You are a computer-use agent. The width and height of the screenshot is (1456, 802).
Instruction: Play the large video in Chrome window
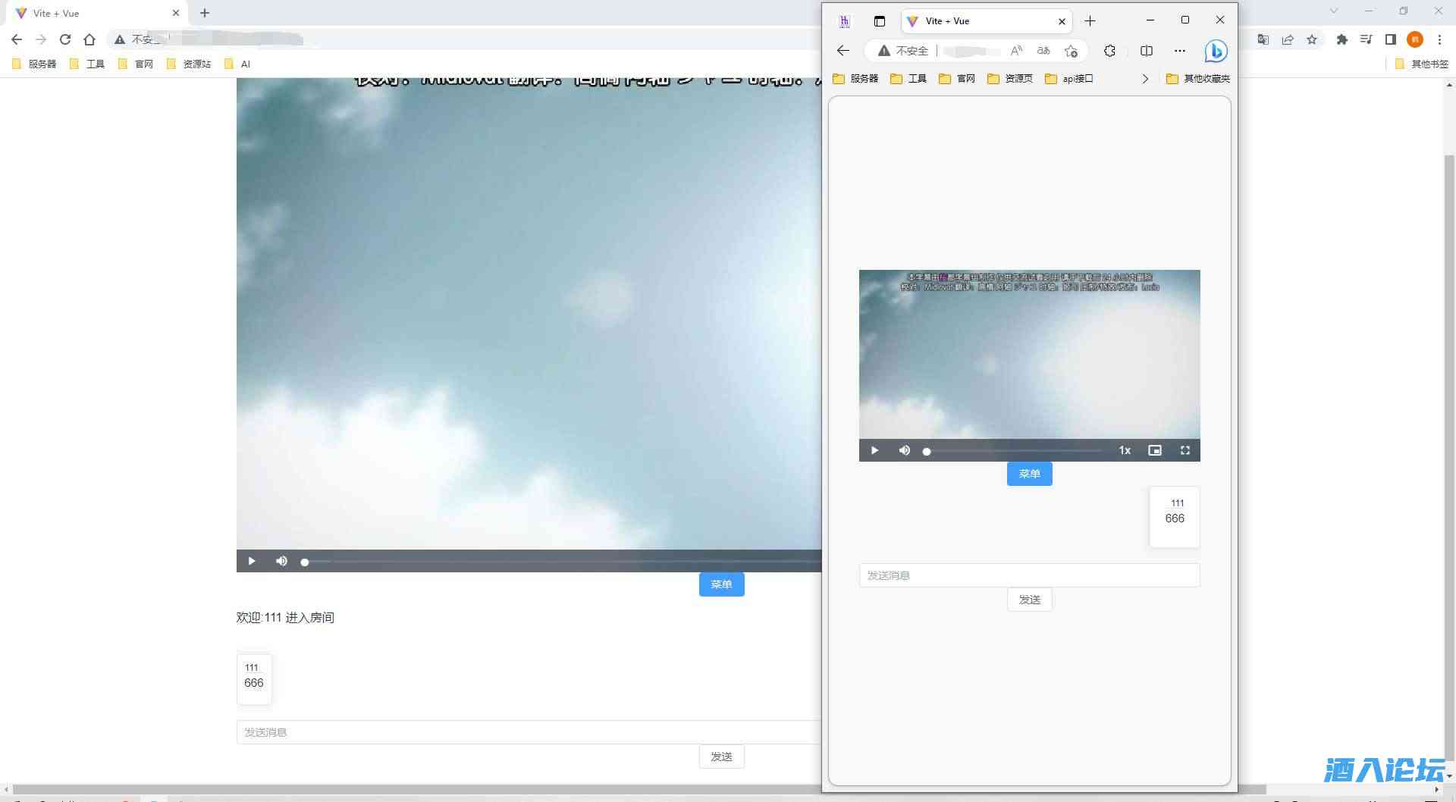pos(252,561)
